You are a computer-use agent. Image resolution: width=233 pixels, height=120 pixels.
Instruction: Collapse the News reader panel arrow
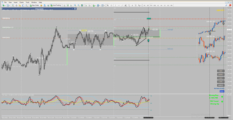73,9
